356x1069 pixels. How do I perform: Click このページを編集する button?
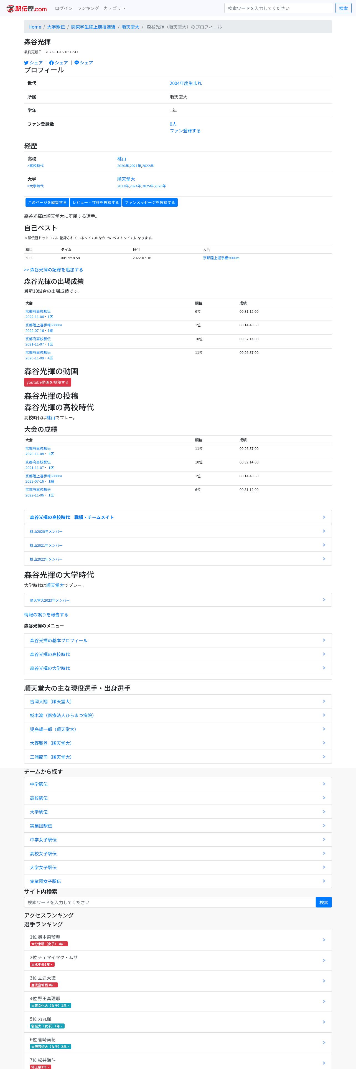tap(47, 203)
